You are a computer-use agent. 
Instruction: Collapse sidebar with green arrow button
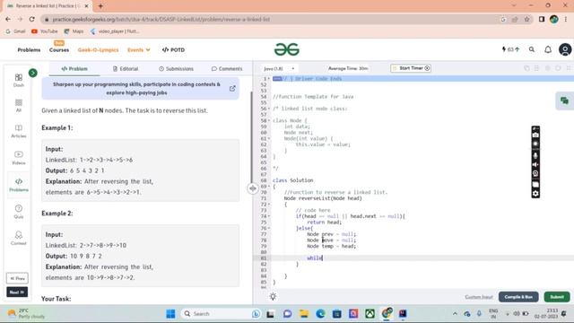(x=33, y=73)
